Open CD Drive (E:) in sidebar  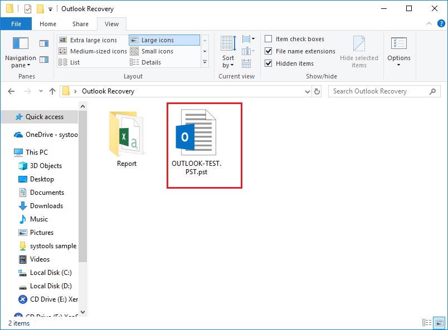pyautogui.click(x=48, y=299)
